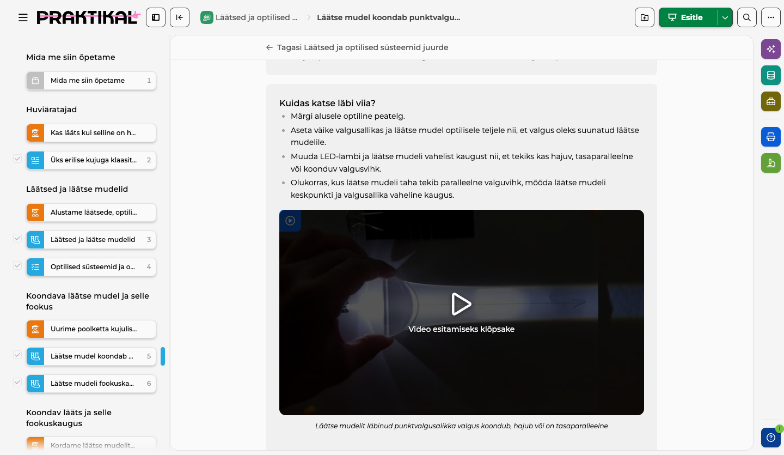Open the hamburger menu
Screen dimensions: 784x455
[23, 17]
